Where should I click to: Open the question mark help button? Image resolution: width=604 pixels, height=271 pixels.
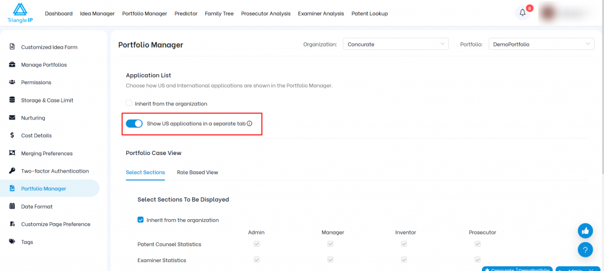pos(585,250)
